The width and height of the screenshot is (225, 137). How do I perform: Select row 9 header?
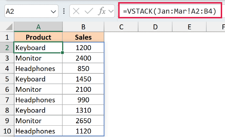(7, 121)
